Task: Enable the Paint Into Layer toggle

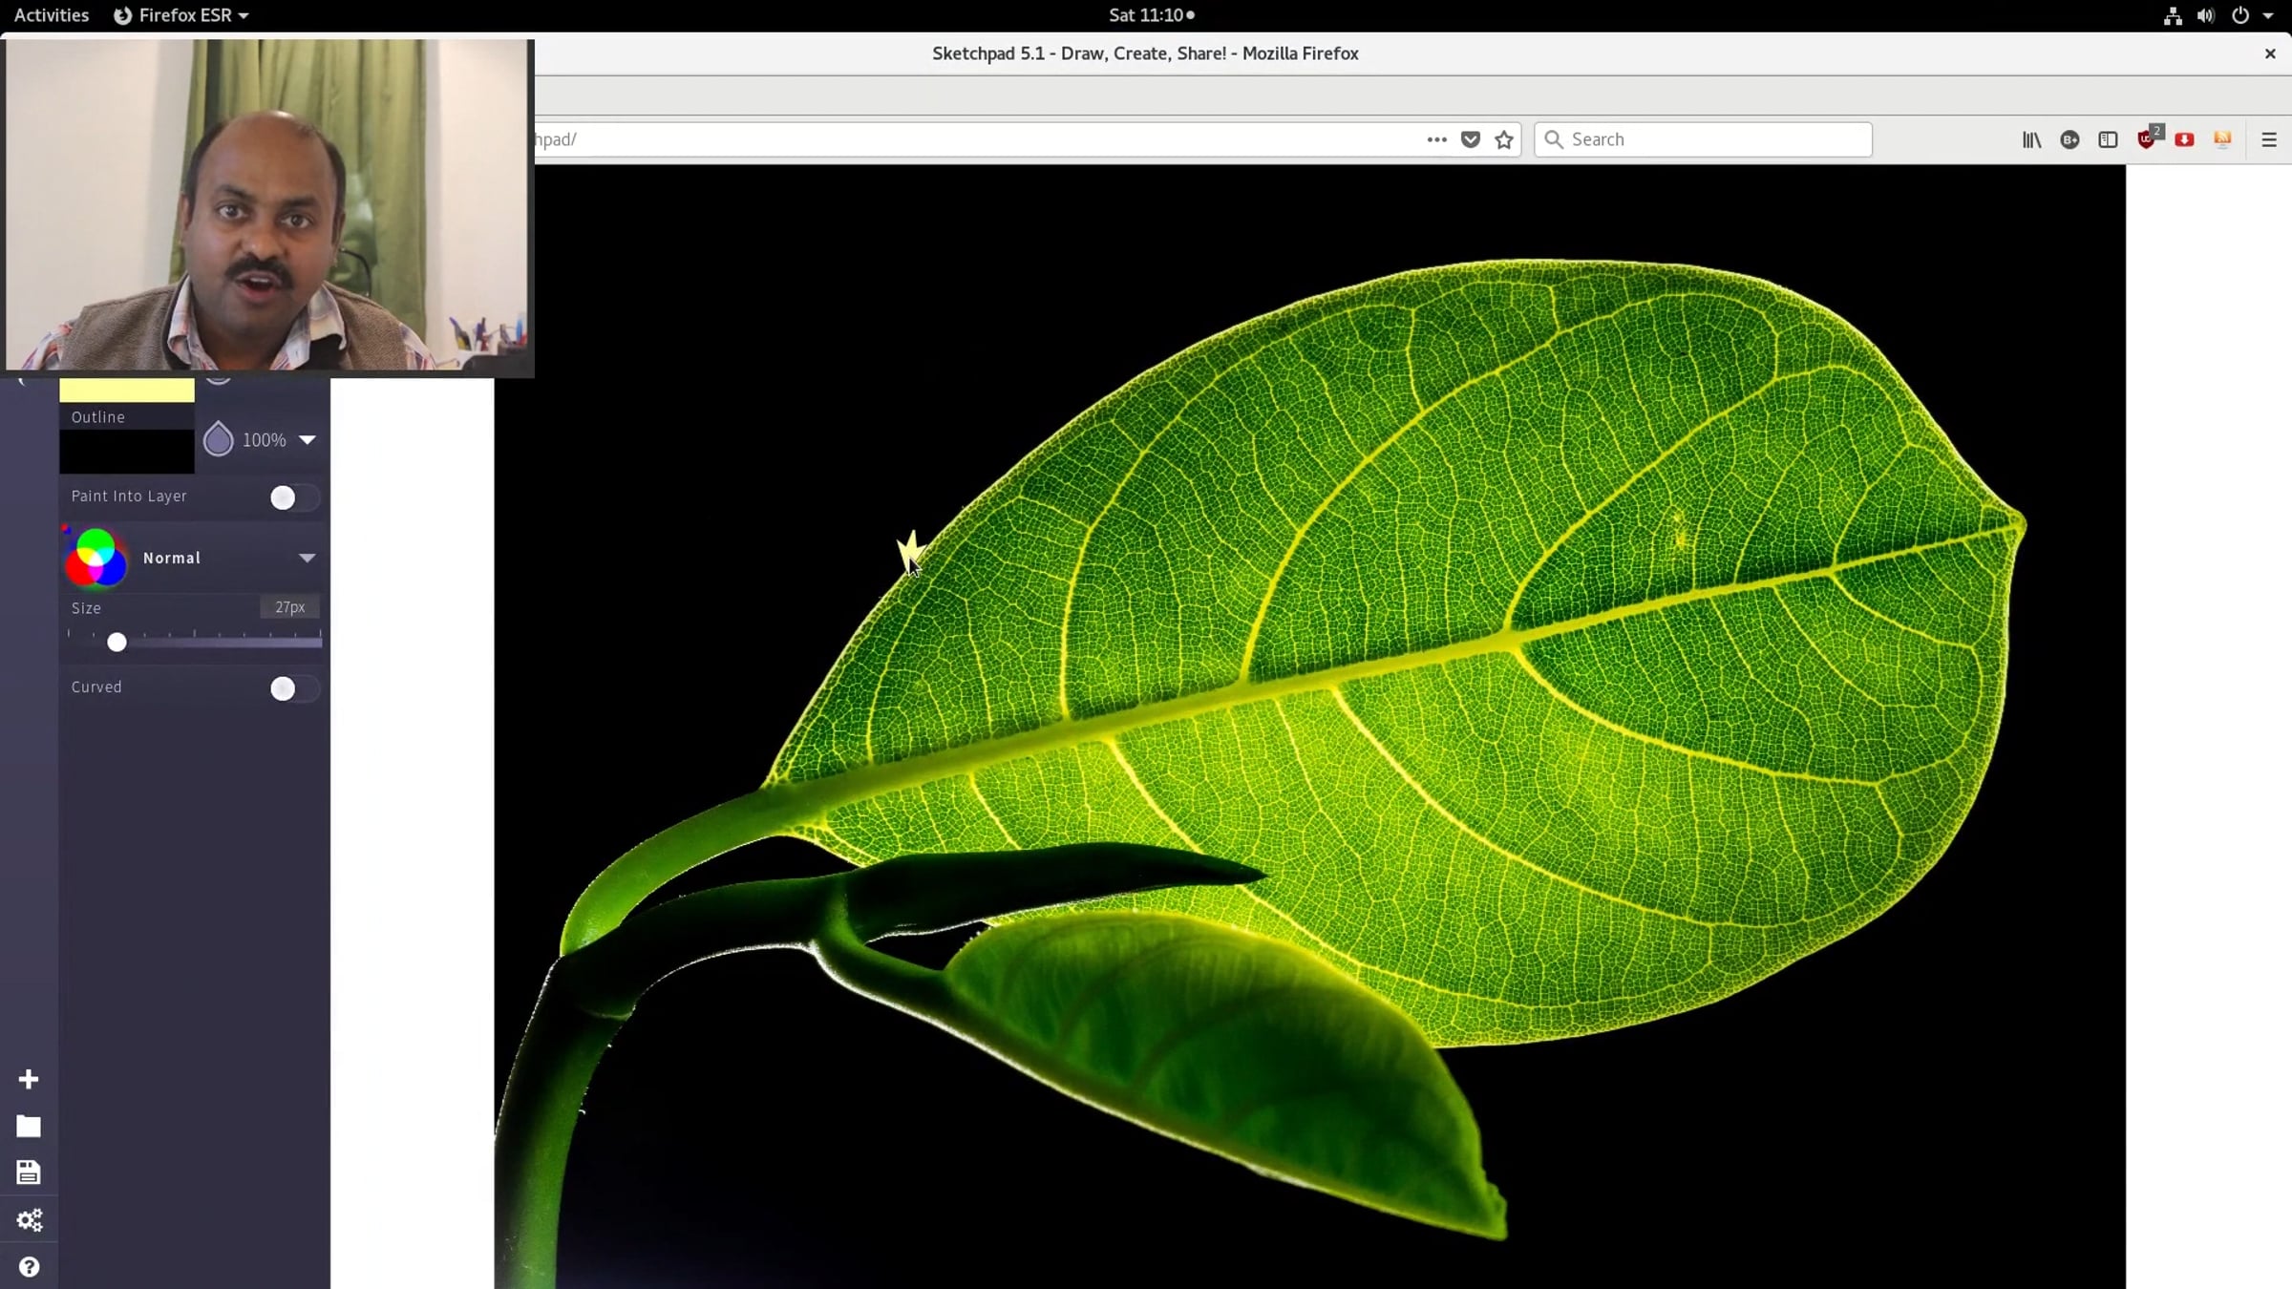Action: point(291,497)
